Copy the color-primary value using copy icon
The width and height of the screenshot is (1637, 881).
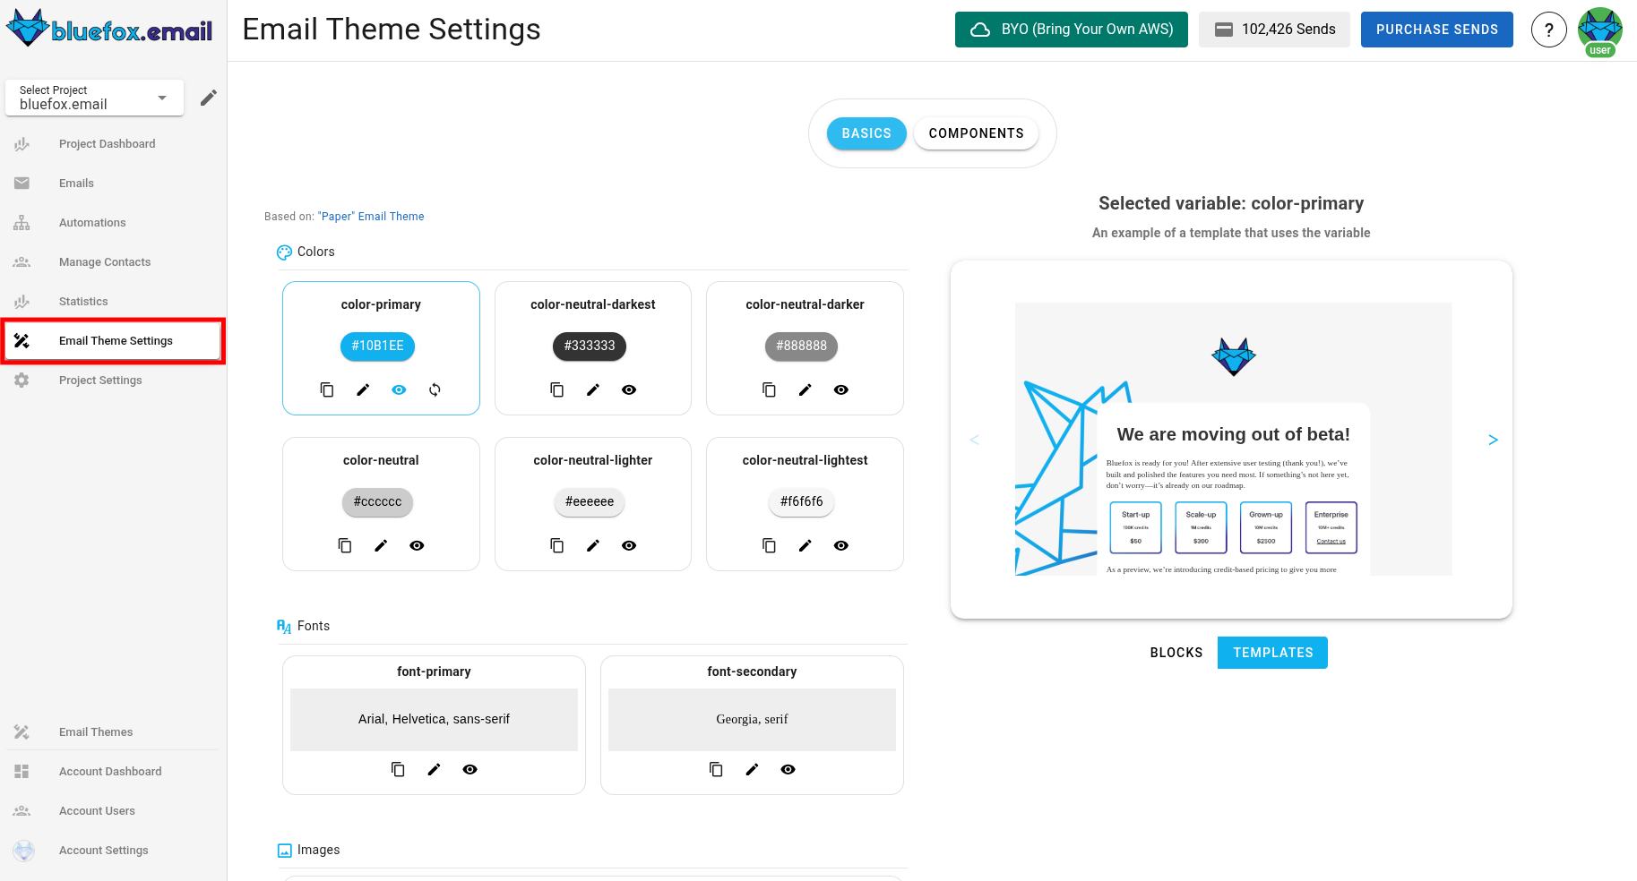point(326,389)
